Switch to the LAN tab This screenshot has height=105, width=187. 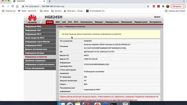pos(64,22)
